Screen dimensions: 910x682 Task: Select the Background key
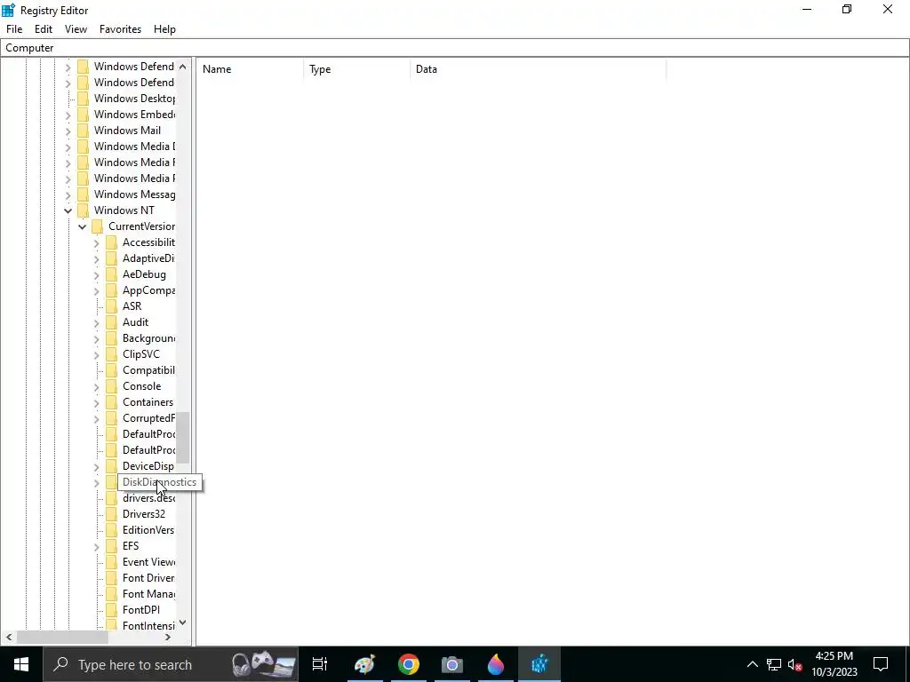pyautogui.click(x=148, y=338)
